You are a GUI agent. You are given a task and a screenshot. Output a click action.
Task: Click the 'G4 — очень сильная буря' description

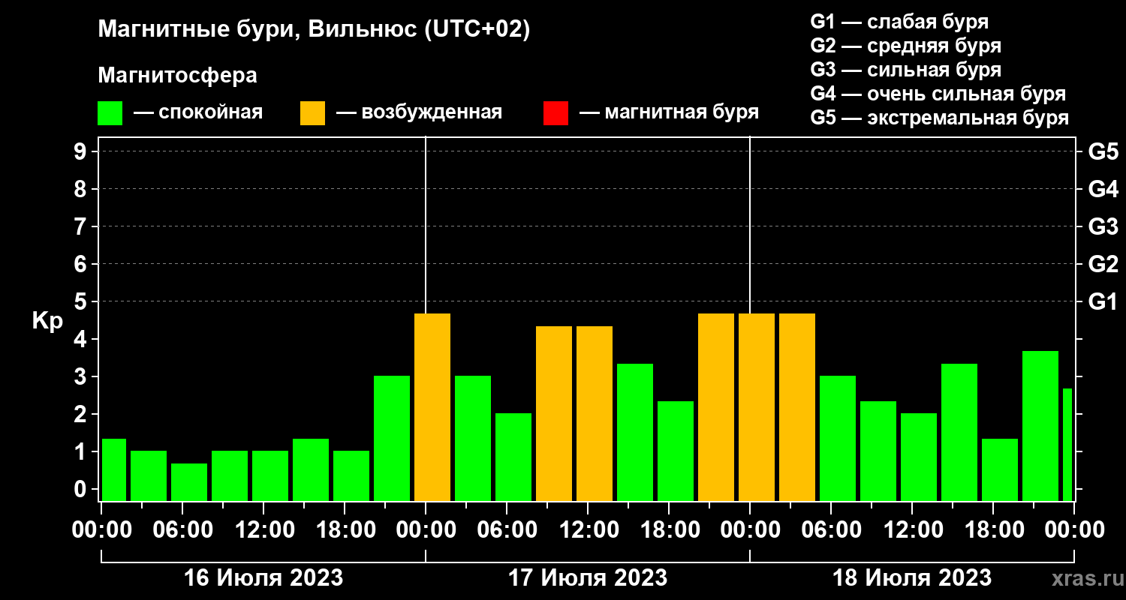(x=938, y=94)
